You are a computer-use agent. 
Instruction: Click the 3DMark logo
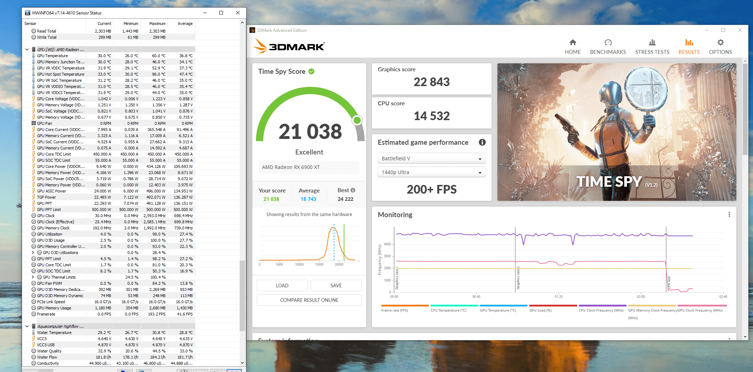point(289,46)
